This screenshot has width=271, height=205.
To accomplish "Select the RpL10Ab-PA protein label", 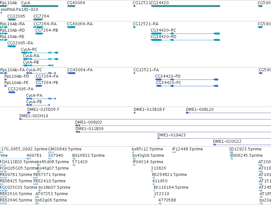I will pyautogui.click(x=13, y=70).
